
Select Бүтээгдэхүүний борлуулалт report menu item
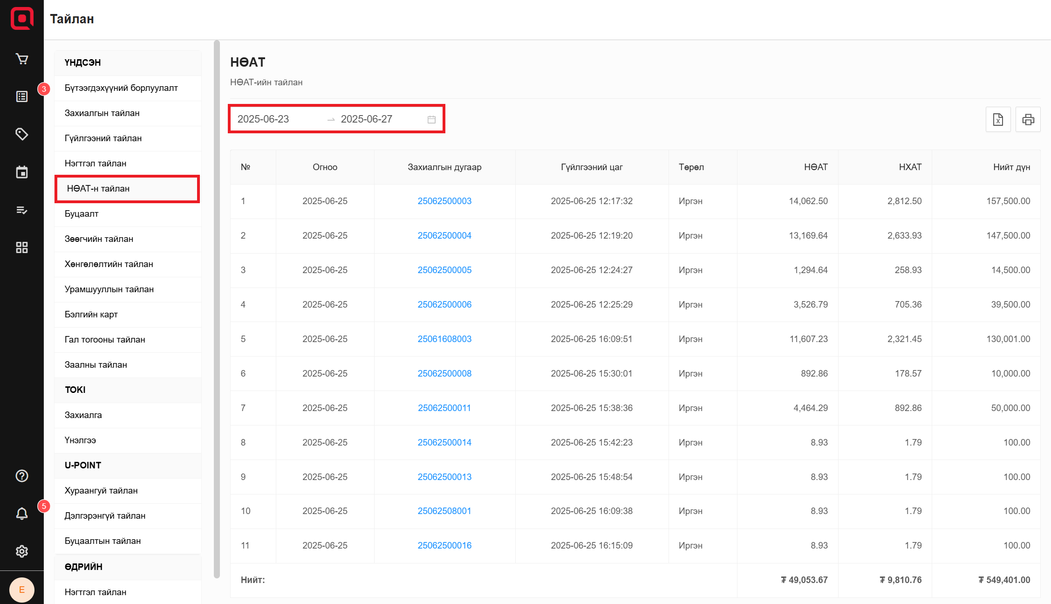tap(121, 88)
